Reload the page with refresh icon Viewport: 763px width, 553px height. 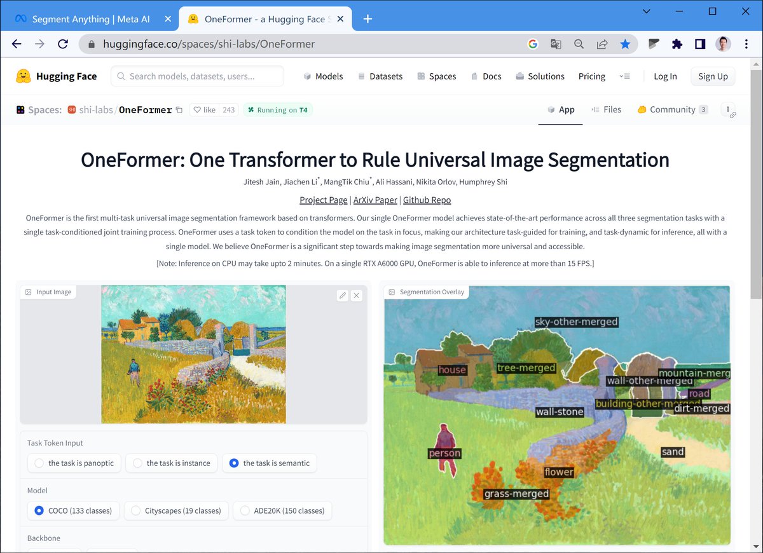(x=62, y=44)
